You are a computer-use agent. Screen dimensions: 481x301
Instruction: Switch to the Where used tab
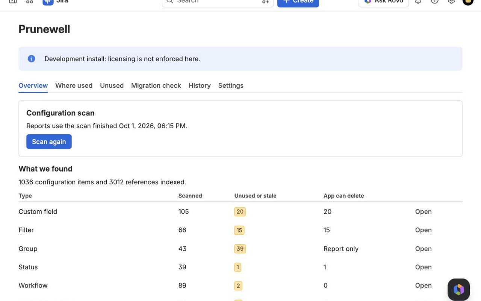74,85
